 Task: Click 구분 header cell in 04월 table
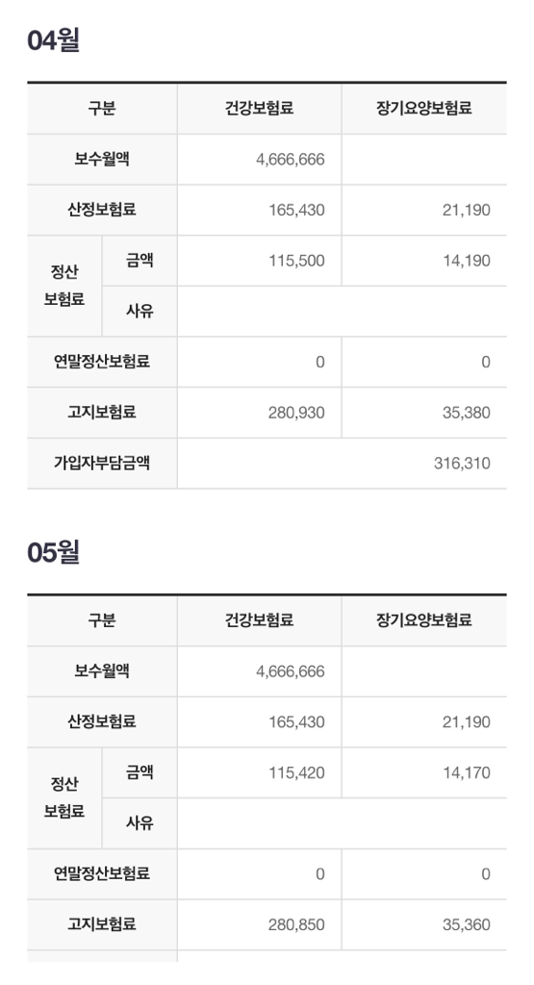point(102,108)
